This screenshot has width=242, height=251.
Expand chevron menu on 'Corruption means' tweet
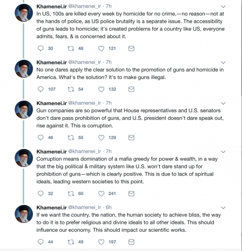pyautogui.click(x=223, y=152)
